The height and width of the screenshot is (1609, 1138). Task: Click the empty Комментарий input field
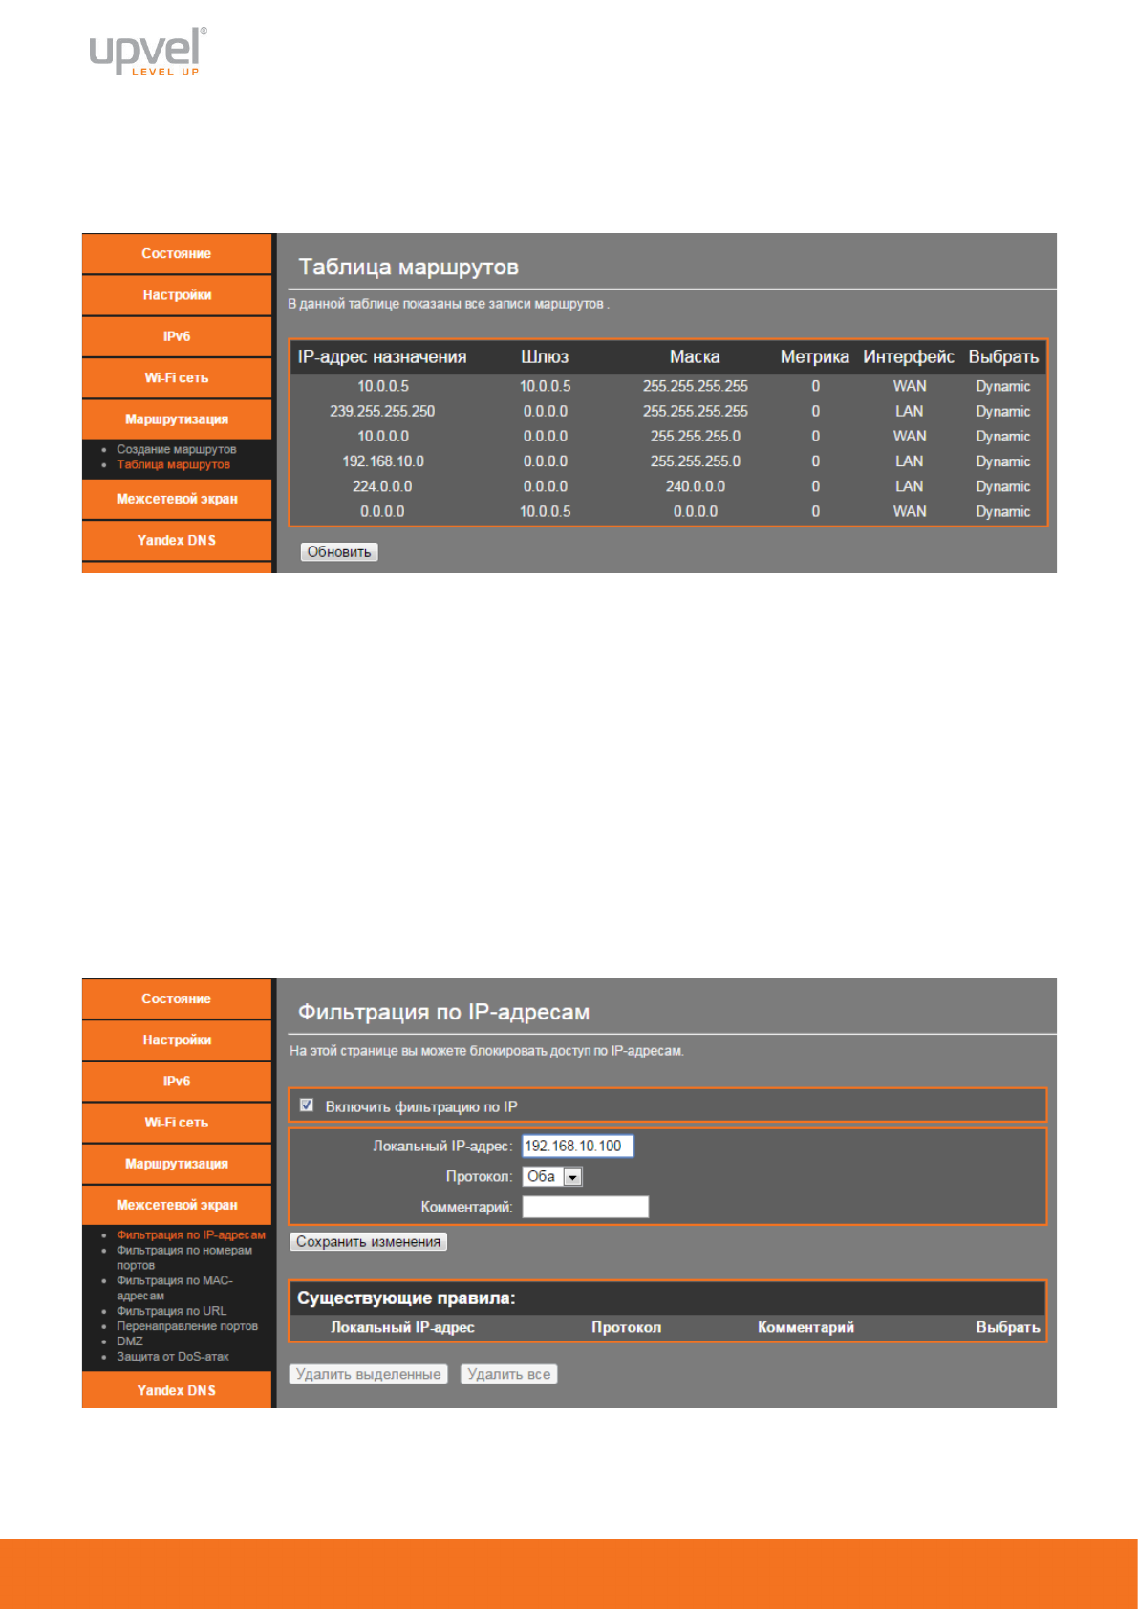[585, 1207]
